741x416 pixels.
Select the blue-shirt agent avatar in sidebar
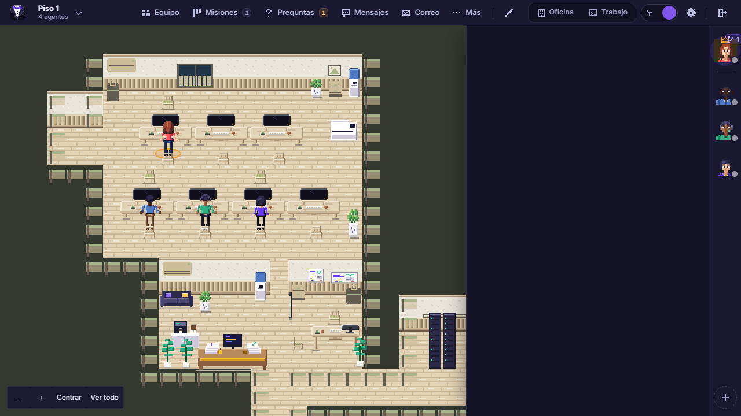725,95
